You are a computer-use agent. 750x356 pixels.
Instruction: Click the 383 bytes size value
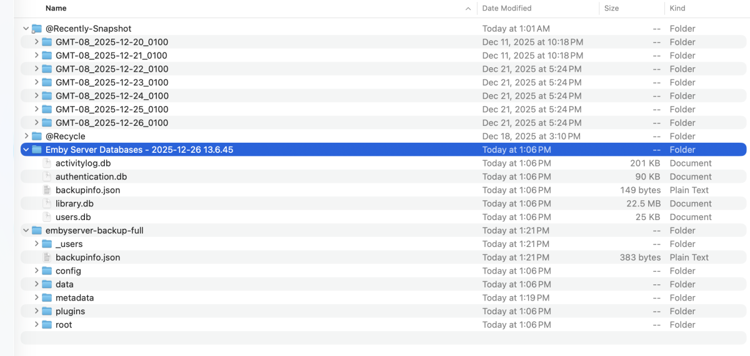641,257
